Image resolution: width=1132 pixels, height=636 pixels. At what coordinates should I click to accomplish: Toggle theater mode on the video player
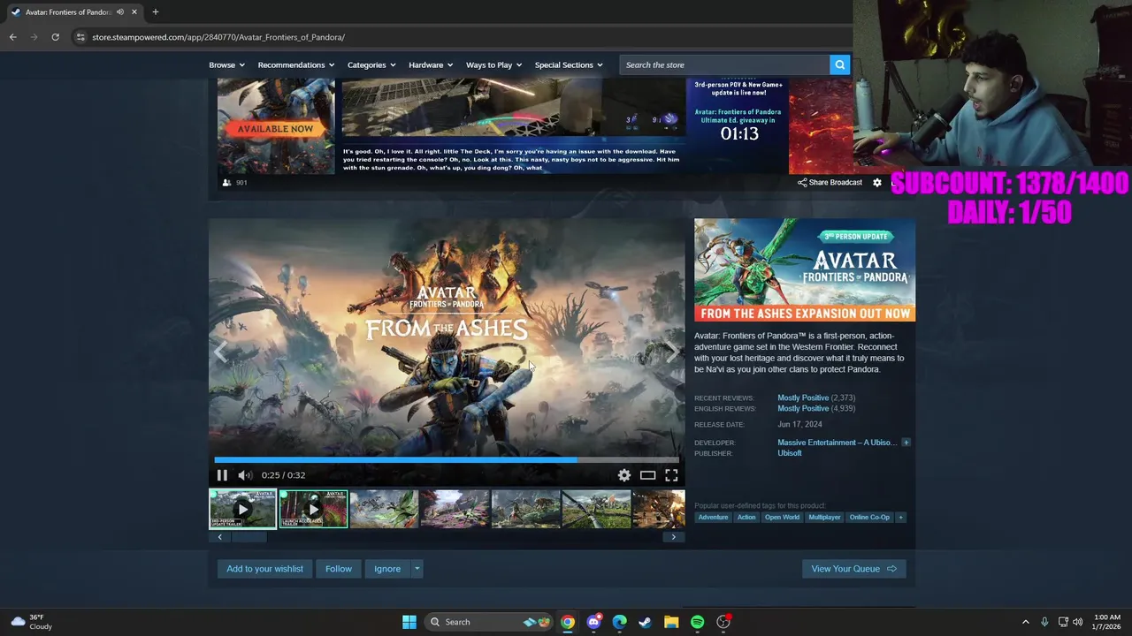(648, 475)
